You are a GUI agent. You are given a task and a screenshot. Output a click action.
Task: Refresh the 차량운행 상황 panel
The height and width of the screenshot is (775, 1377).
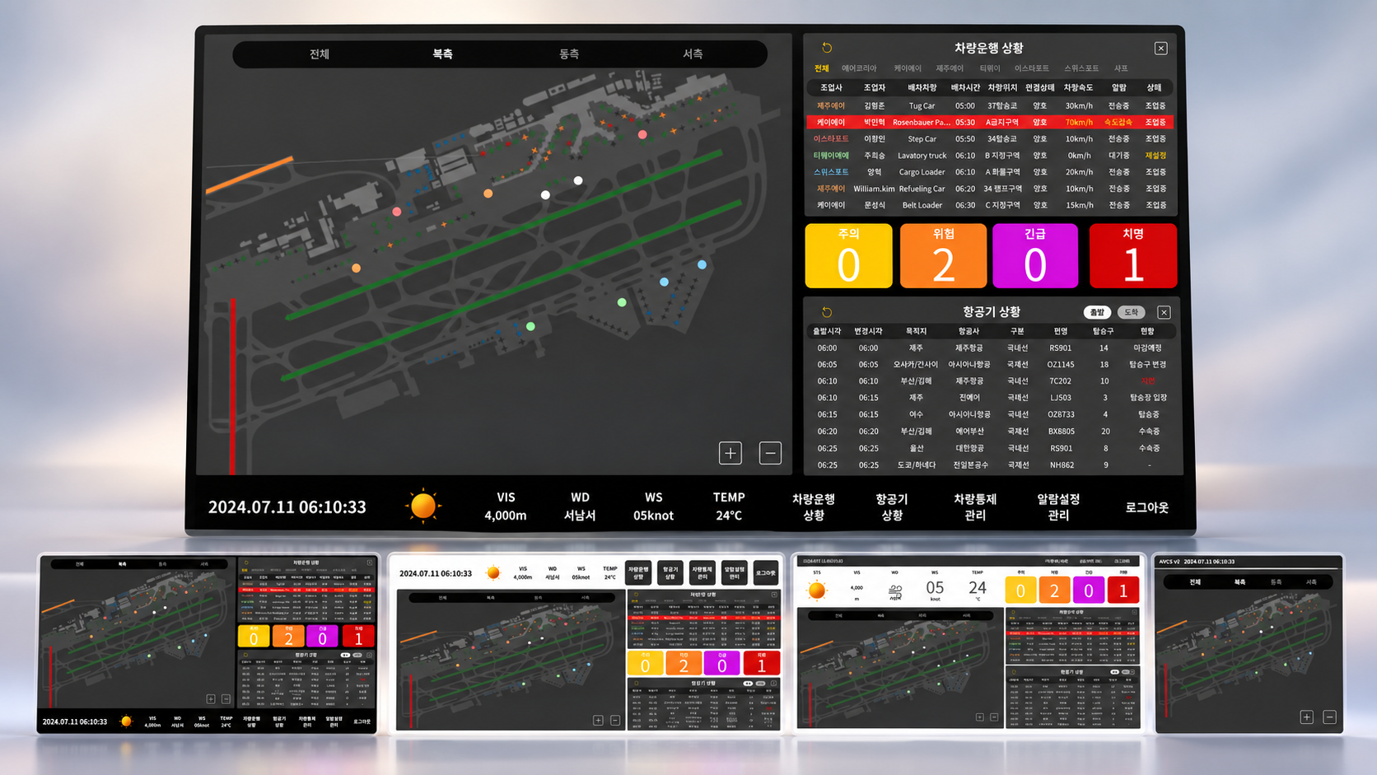coord(827,48)
